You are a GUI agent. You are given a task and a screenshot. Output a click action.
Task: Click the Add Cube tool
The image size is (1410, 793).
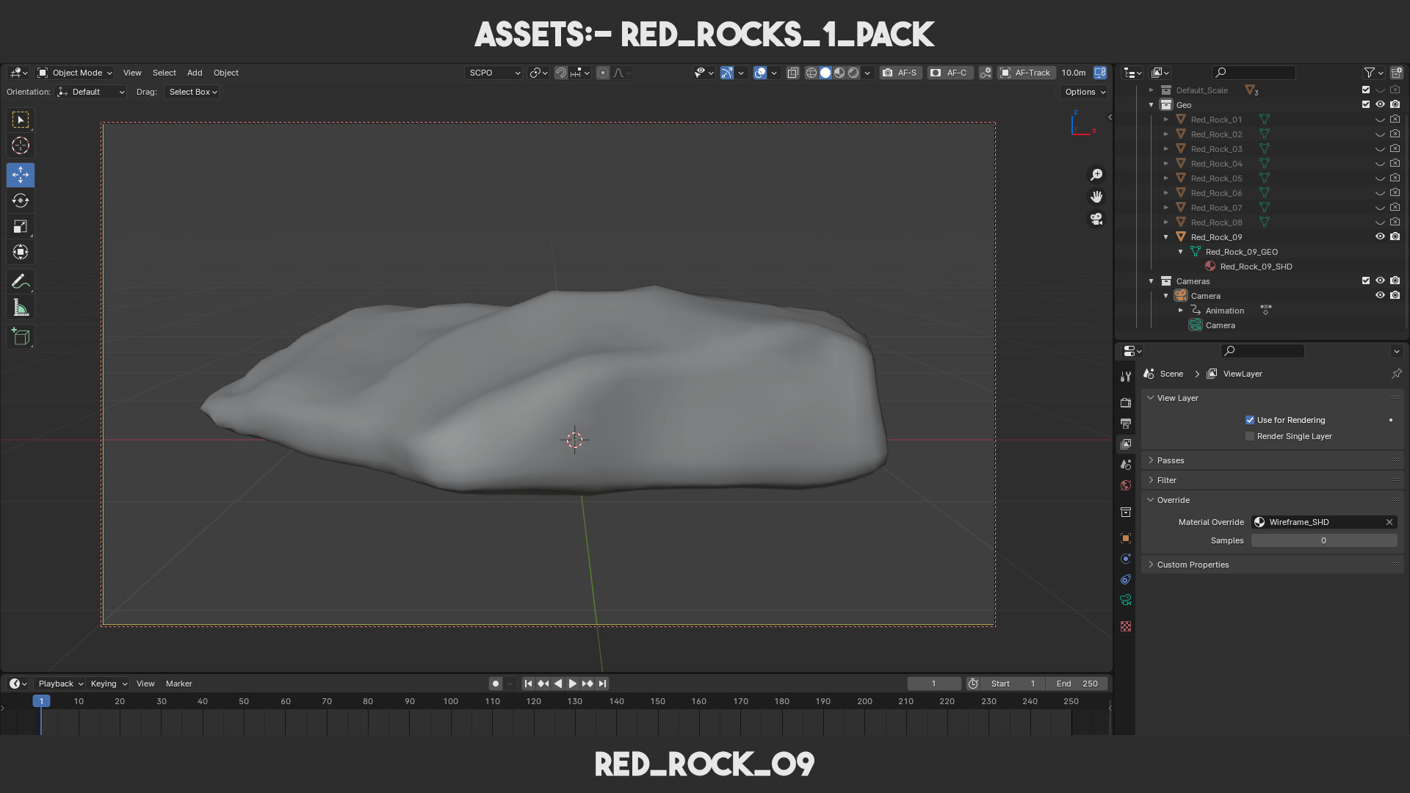(x=21, y=337)
